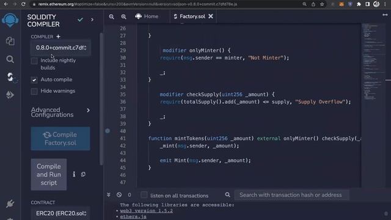Click the terminal search magnifier icon

[x=228, y=194]
